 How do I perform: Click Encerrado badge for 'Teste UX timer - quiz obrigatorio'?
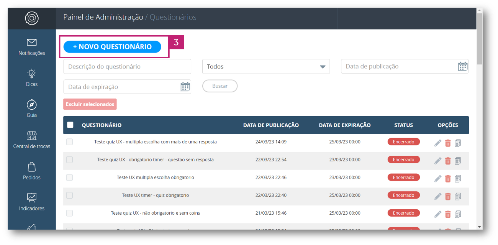(x=404, y=195)
